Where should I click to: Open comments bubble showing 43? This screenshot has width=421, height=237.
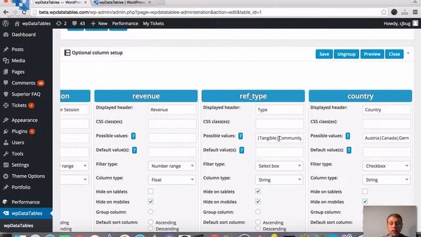pyautogui.click(x=79, y=24)
